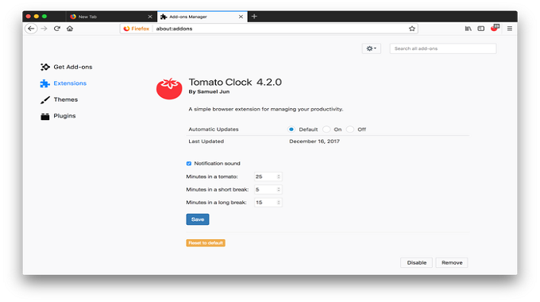Click the Minutes in a tomato field
The width and height of the screenshot is (540, 302).
coord(268,176)
